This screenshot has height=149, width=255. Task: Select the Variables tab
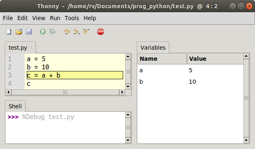(153, 48)
